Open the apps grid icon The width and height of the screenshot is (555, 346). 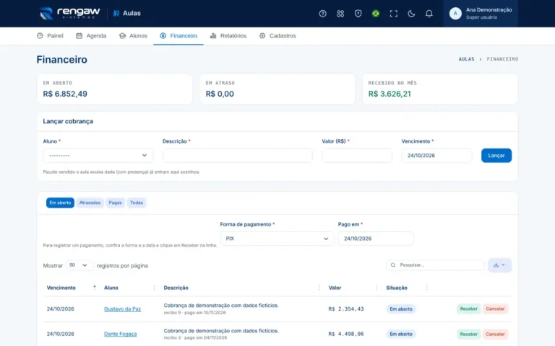click(340, 14)
